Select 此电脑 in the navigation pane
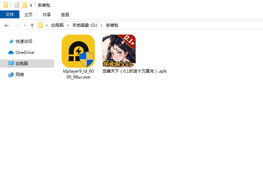This screenshot has height=177, width=263. coord(22,63)
